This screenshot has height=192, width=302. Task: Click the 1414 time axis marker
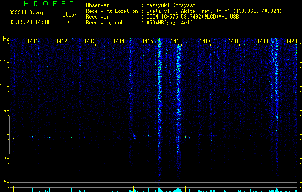tap(119, 41)
